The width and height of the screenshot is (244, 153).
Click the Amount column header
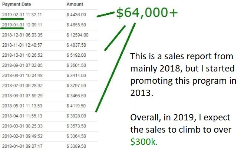75,4
